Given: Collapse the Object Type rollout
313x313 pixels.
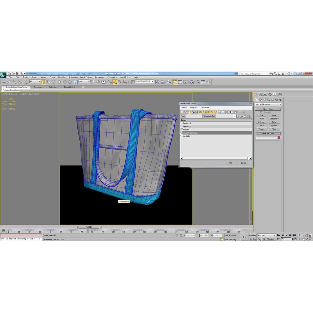Looking at the screenshot, I should click(268, 109).
